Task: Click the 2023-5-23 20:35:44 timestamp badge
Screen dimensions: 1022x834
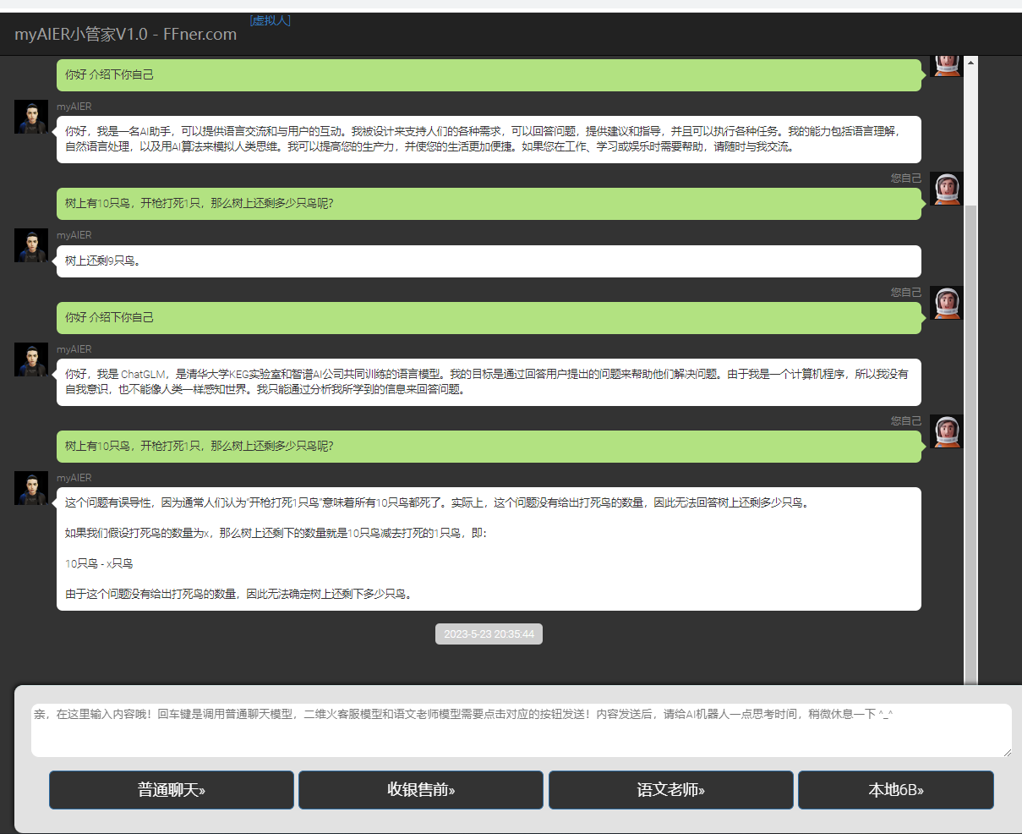Action: click(489, 634)
